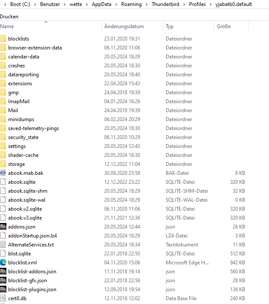
Task: Click the crashes folder icon
Action: 3,66
